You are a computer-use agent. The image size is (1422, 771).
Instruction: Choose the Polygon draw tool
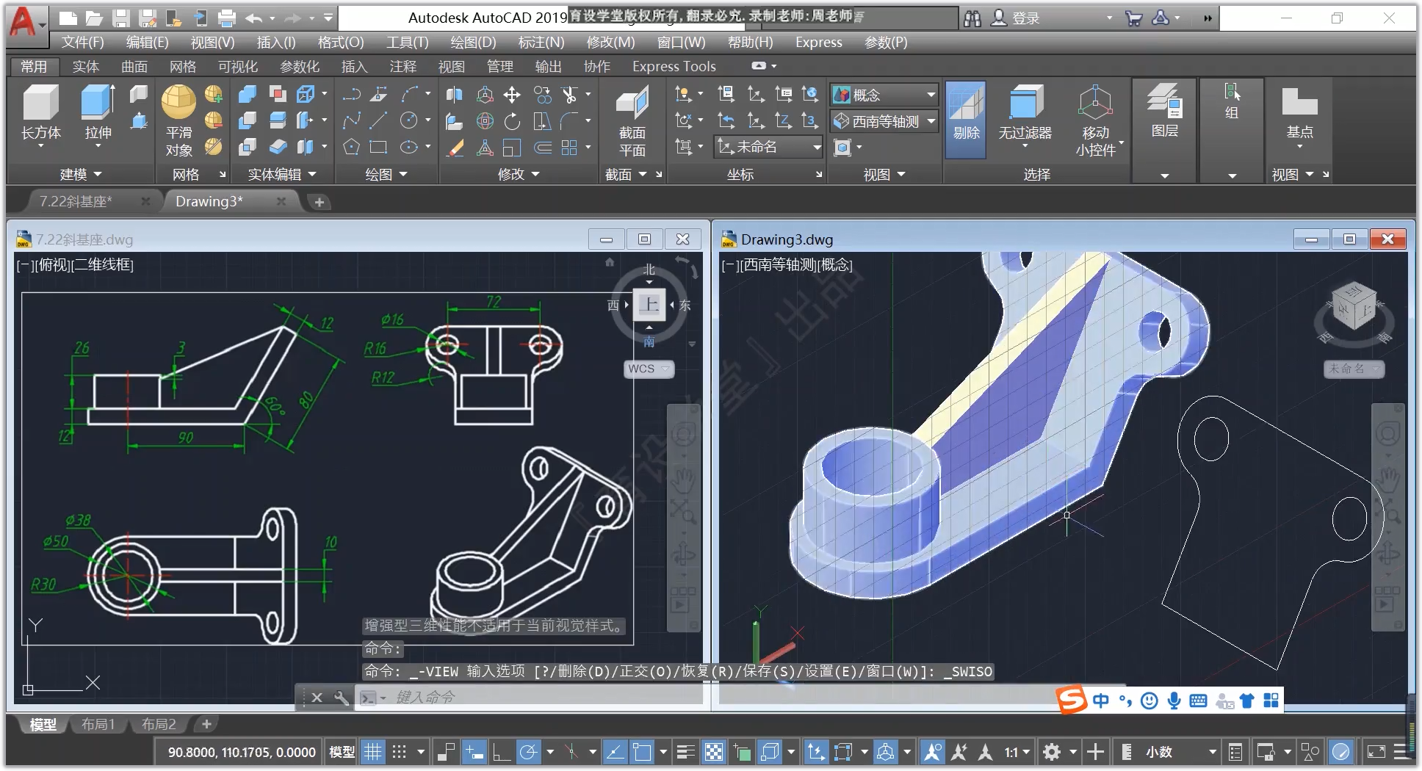click(351, 147)
